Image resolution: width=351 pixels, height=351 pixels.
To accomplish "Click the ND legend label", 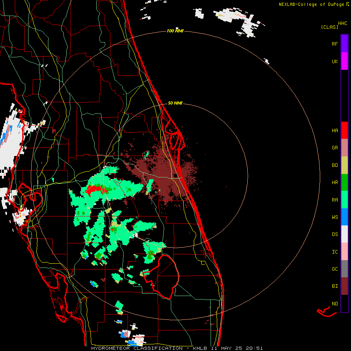I will pyautogui.click(x=335, y=304).
